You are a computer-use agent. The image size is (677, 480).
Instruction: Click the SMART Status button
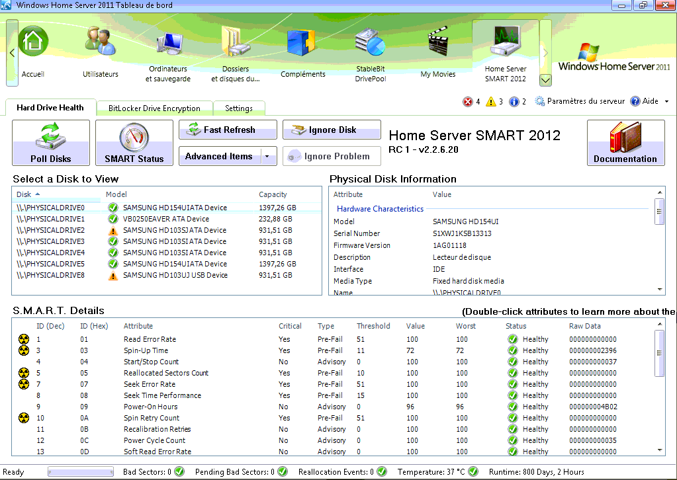tap(134, 143)
